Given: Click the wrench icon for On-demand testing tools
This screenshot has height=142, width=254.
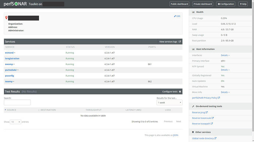Looking at the screenshot, I should coord(193,106).
